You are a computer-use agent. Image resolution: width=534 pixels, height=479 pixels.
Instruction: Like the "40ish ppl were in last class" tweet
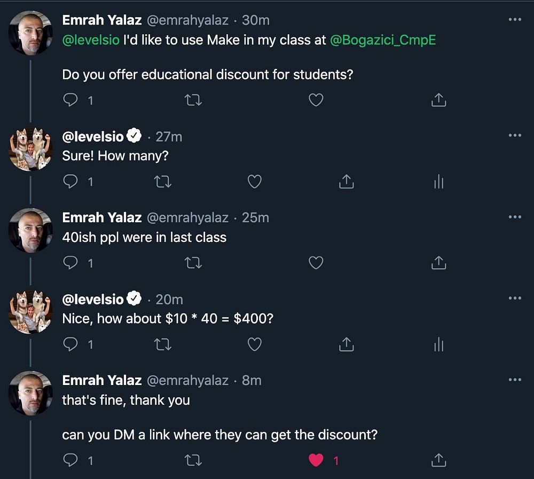(x=316, y=263)
